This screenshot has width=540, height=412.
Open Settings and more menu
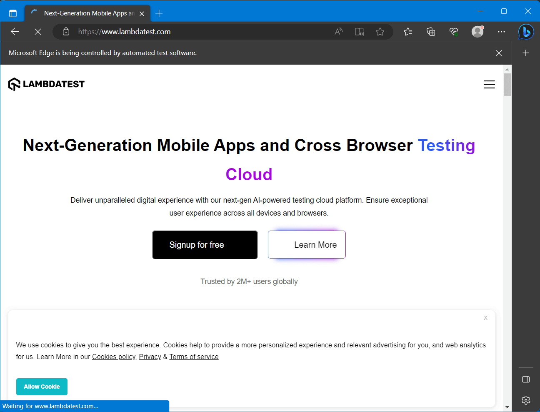coord(501,32)
